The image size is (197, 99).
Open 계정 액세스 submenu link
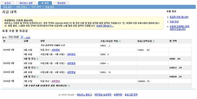(x=22, y=7)
